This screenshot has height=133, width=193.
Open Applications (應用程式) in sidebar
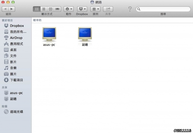pos(16,44)
